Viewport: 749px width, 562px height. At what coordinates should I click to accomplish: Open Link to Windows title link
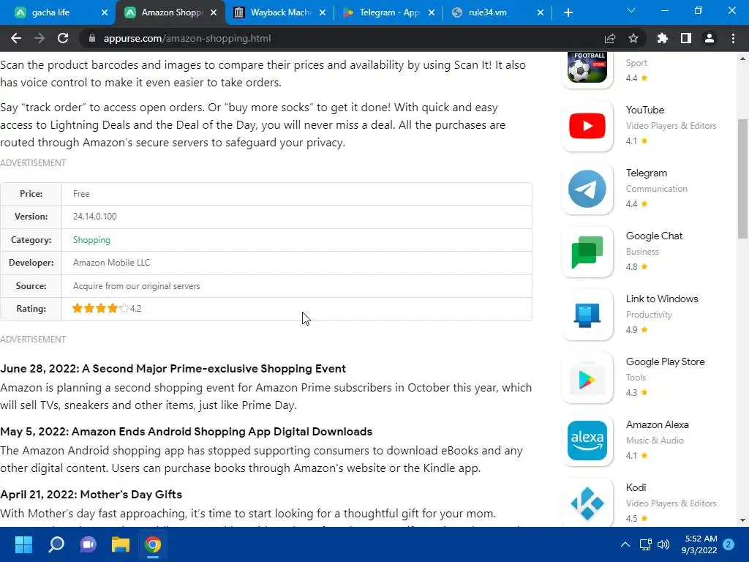[x=661, y=299]
